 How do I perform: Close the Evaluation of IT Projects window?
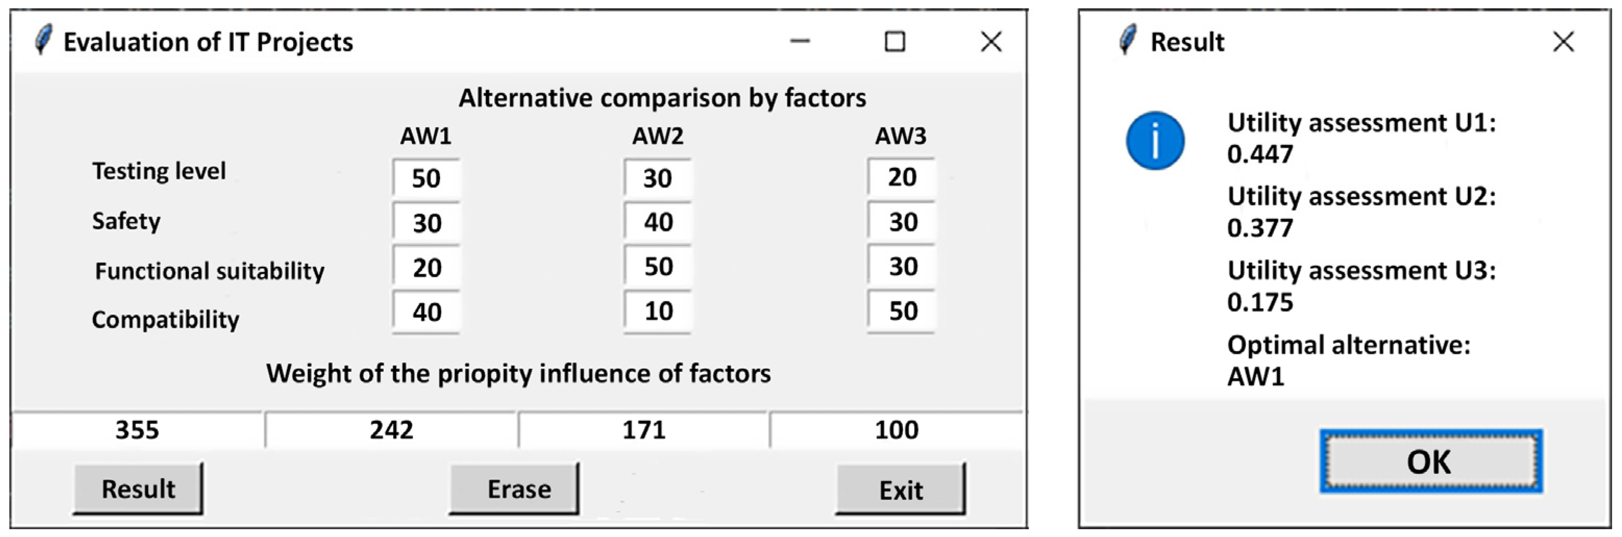[x=991, y=42]
